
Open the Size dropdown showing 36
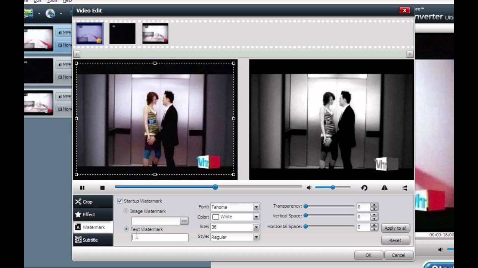click(256, 227)
